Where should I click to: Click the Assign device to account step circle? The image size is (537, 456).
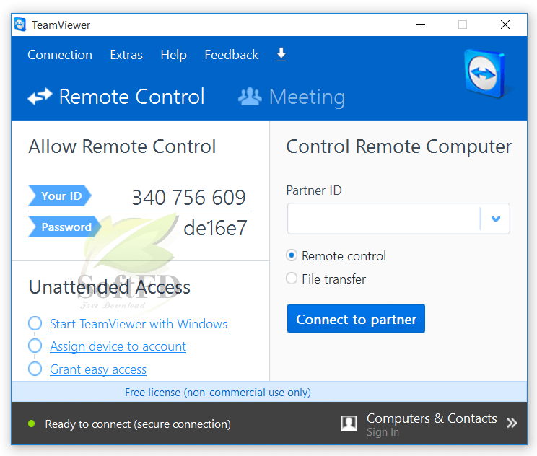point(35,346)
